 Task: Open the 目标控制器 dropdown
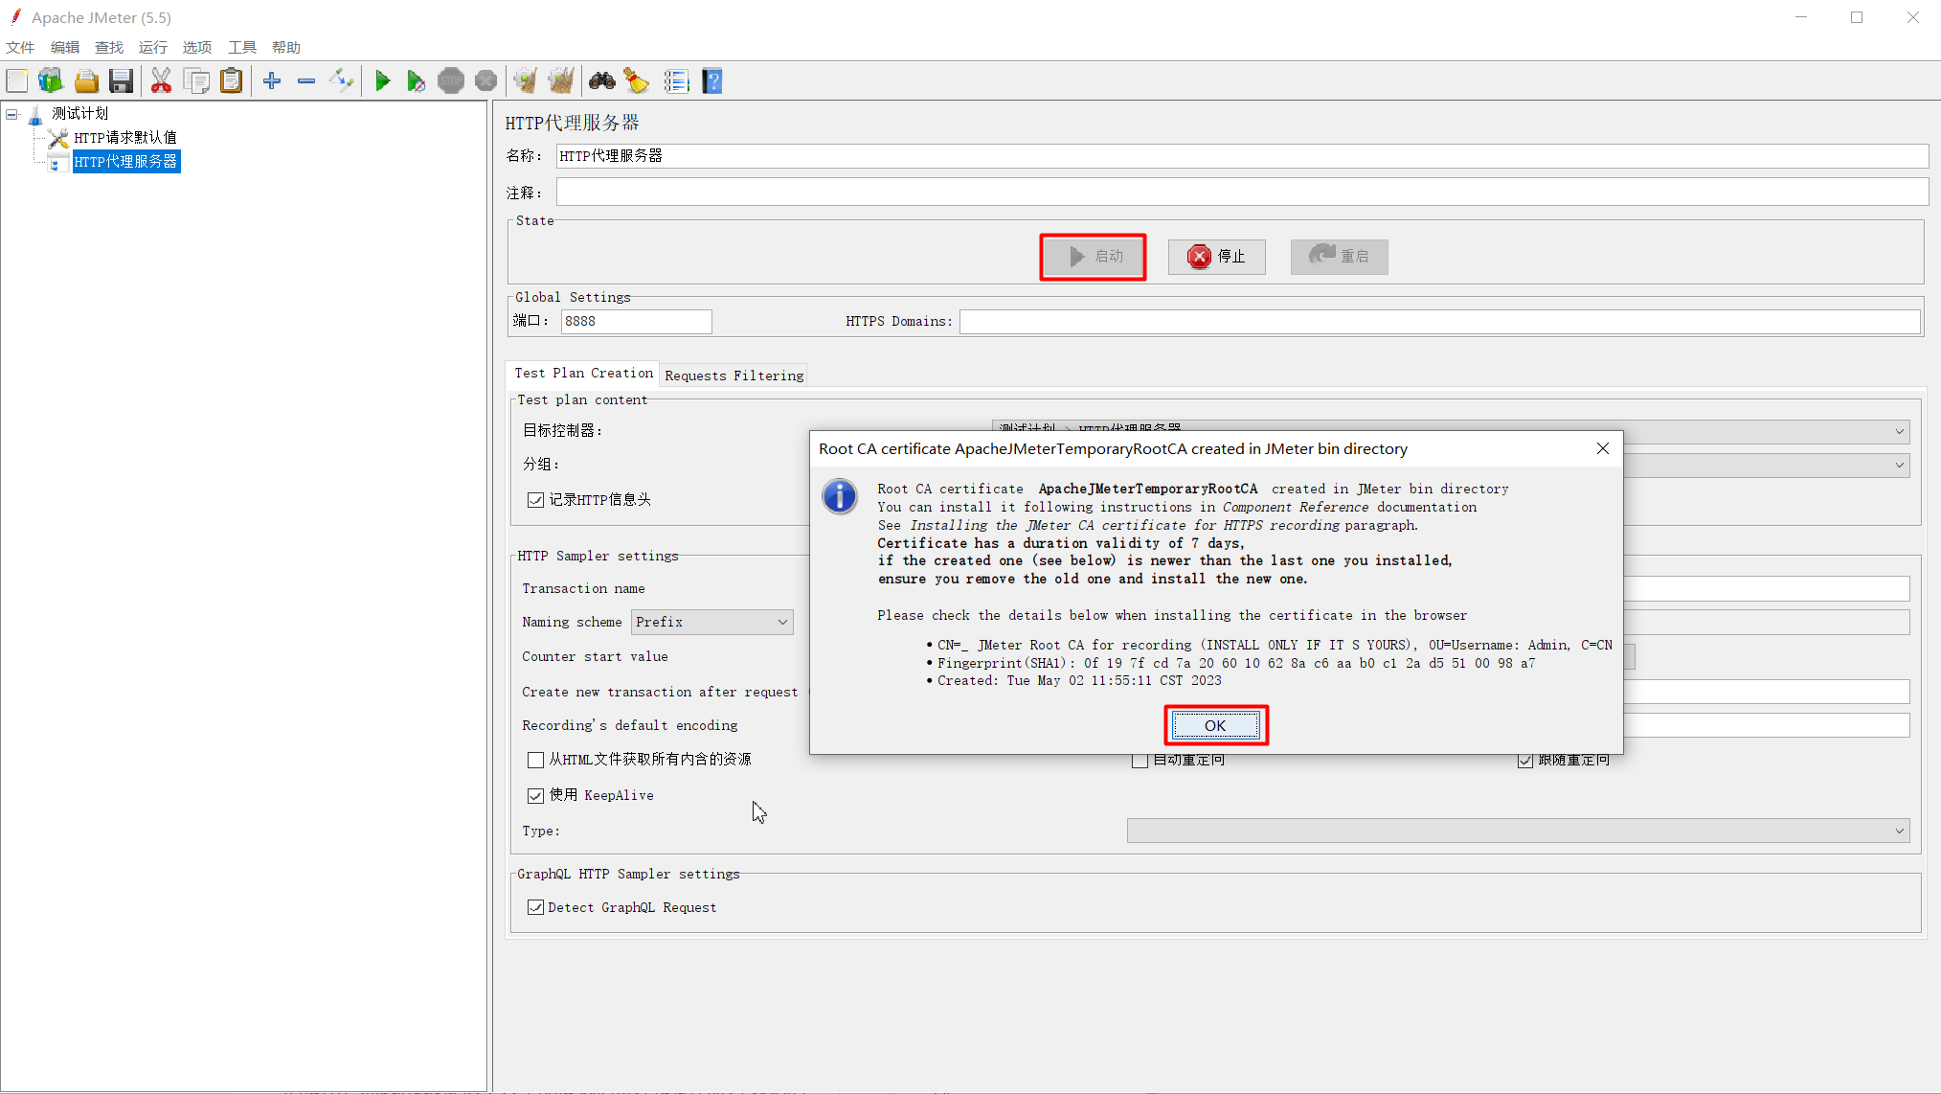coord(1451,431)
